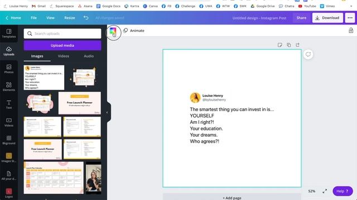Switch to the Videos tab

(x=63, y=56)
